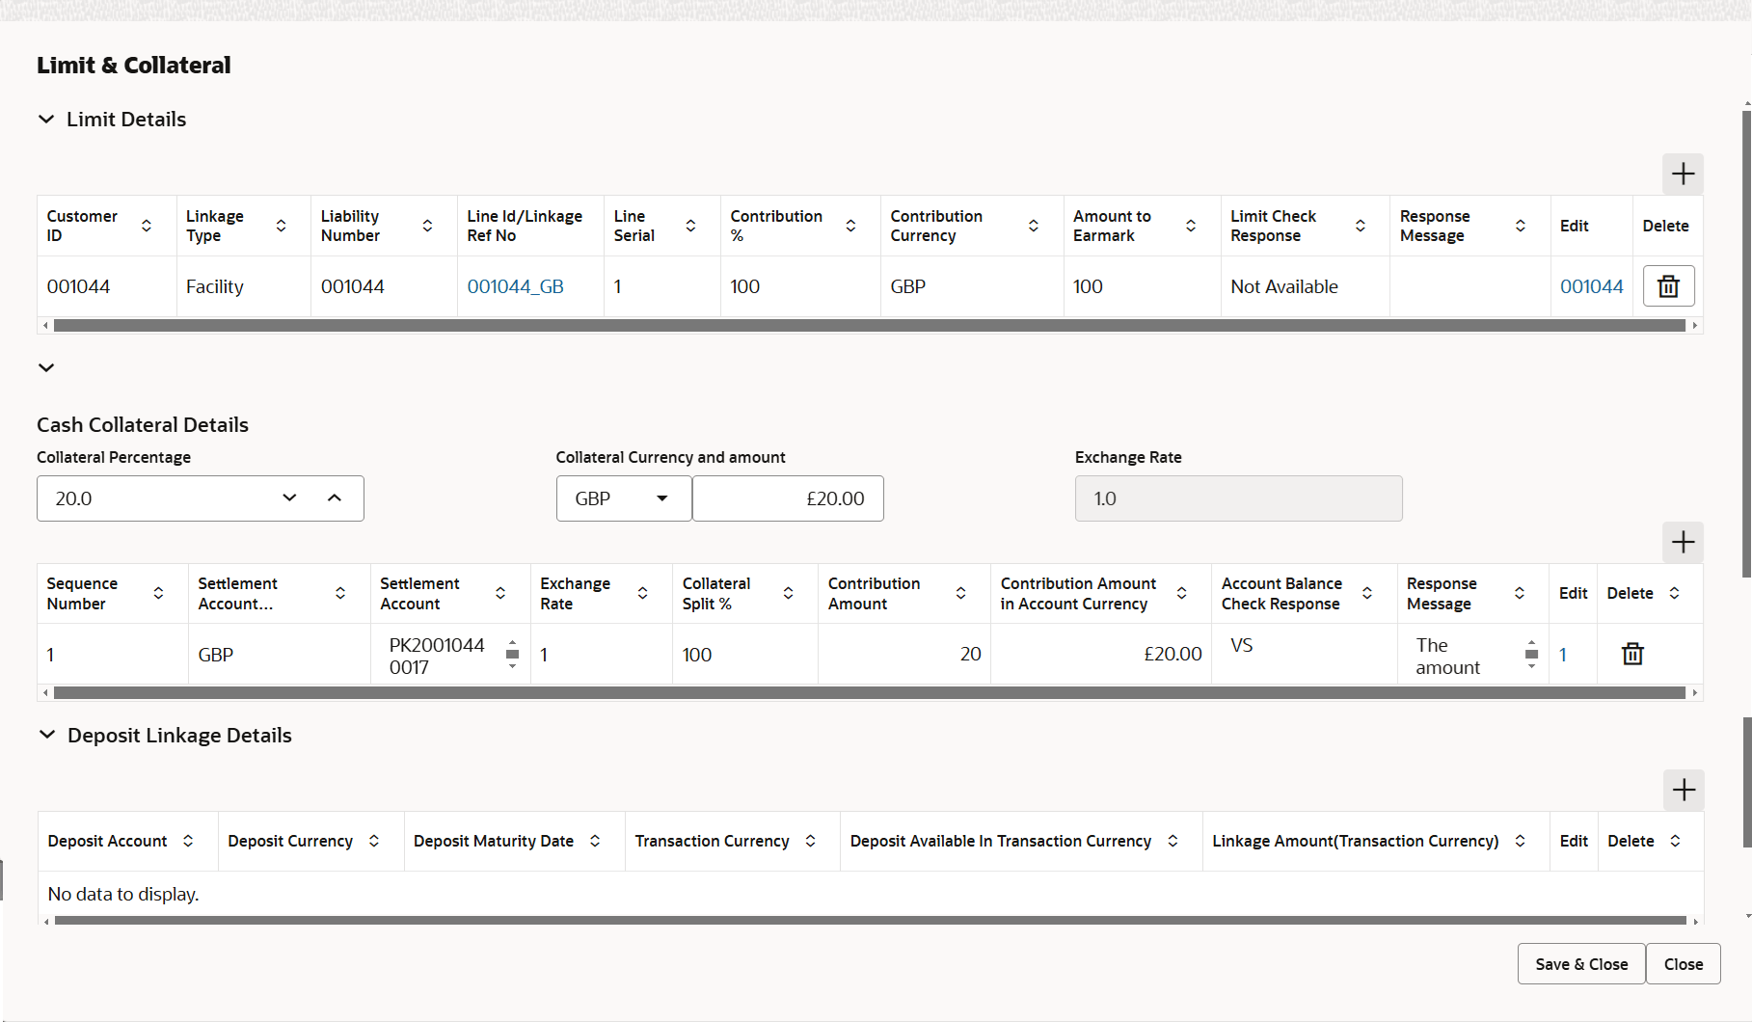The height and width of the screenshot is (1022, 1752).
Task: Collapse the Deposit Linkage Details section
Action: click(x=46, y=735)
